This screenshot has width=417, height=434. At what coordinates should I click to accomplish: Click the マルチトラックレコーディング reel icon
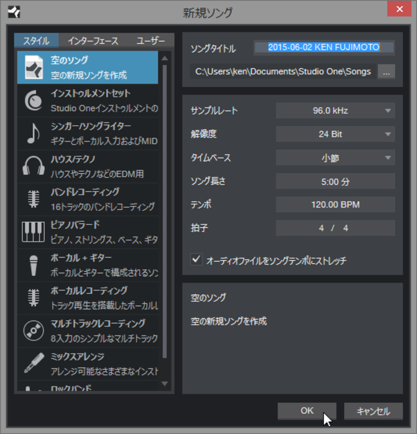click(x=33, y=331)
